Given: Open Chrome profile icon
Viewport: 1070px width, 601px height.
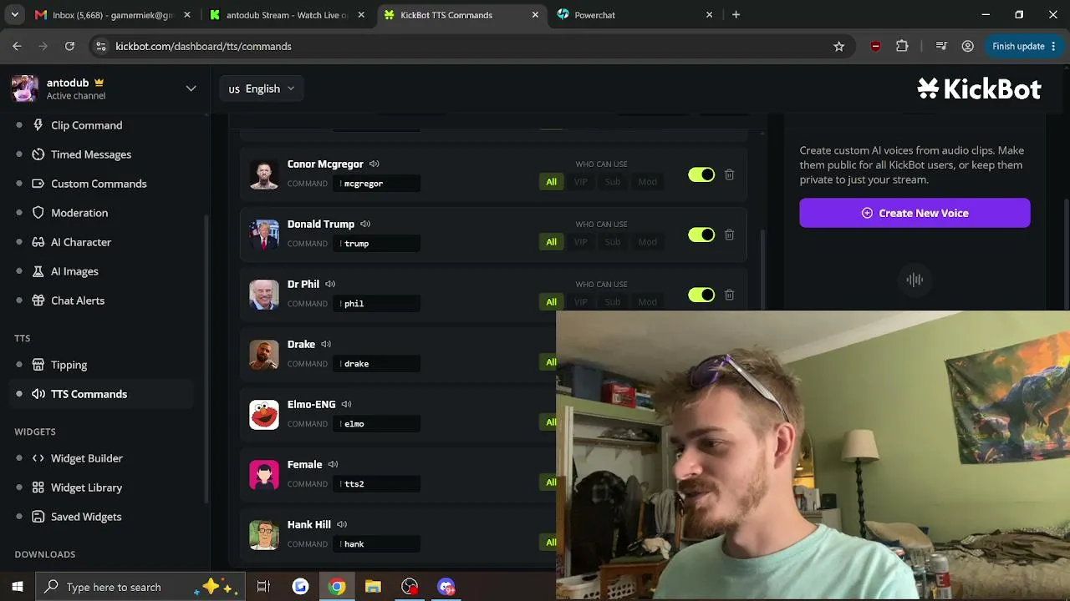Looking at the screenshot, I should point(967,47).
